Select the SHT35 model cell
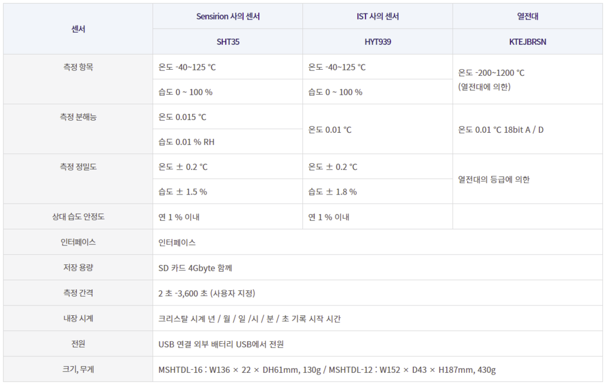The image size is (606, 385). point(228,42)
